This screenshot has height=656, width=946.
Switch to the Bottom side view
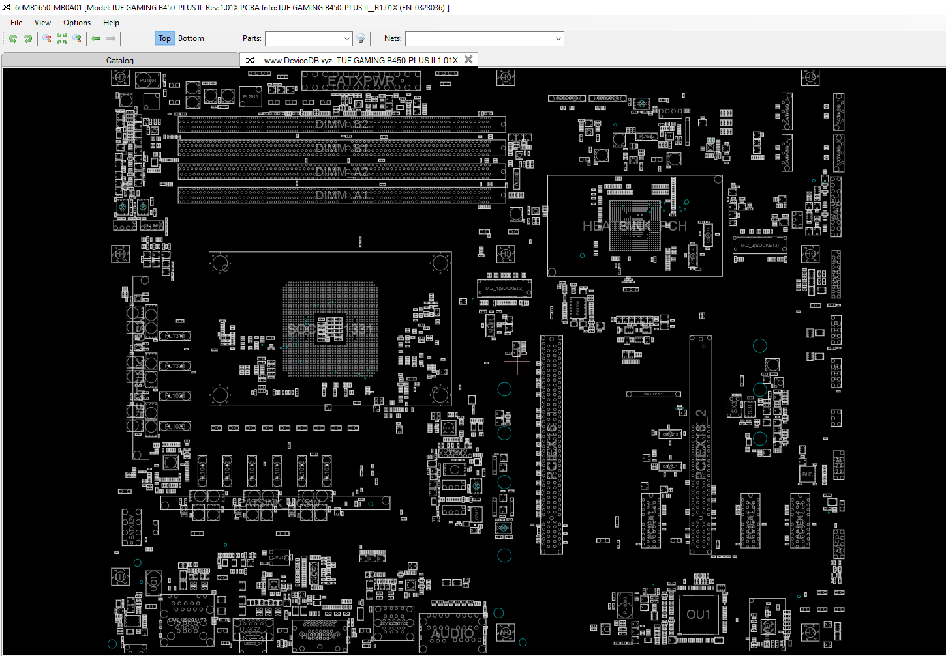coord(191,38)
